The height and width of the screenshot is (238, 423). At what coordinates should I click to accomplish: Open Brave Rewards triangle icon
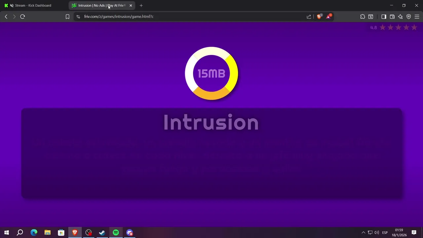329,16
